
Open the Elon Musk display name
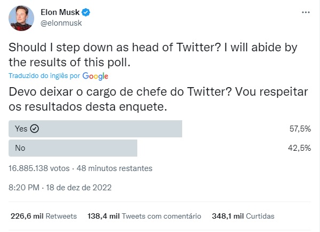click(60, 12)
